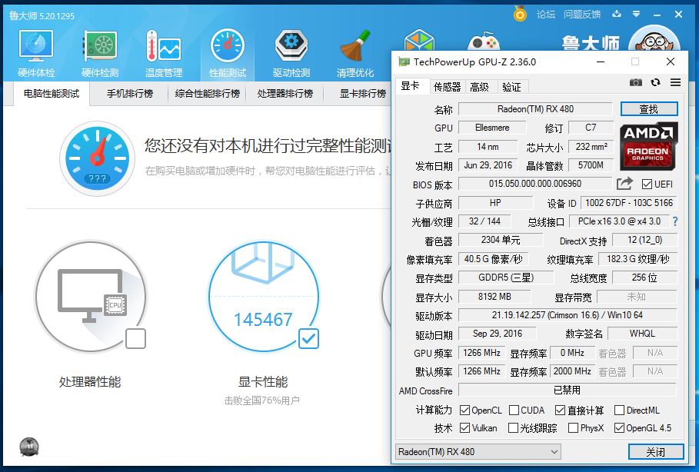Open the 硬件检测 hardware detection icon
Image resolution: width=699 pixels, height=472 pixels.
coord(100,53)
